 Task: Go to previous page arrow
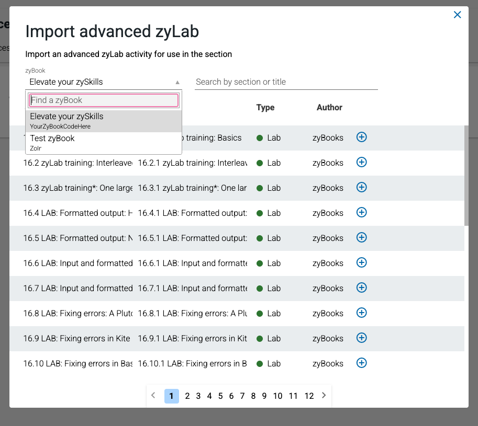(x=153, y=395)
